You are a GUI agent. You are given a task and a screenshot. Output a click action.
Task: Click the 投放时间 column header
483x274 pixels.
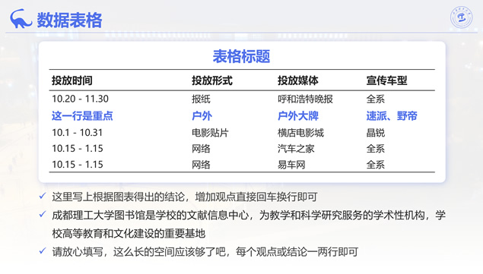click(x=72, y=80)
